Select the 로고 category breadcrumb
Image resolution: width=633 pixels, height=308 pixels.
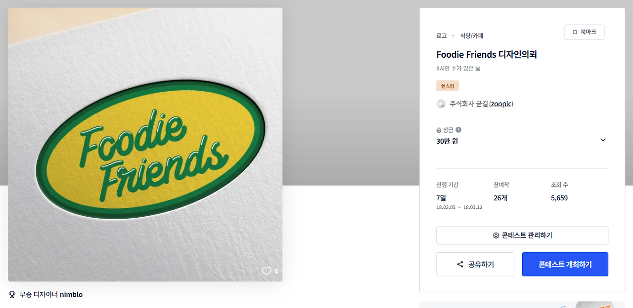pyautogui.click(x=441, y=36)
